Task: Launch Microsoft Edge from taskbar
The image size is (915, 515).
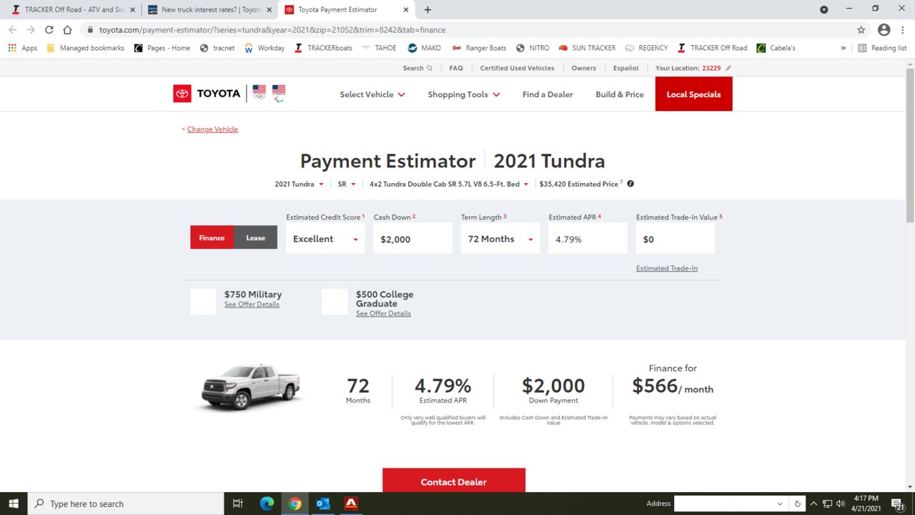Action: tap(267, 504)
